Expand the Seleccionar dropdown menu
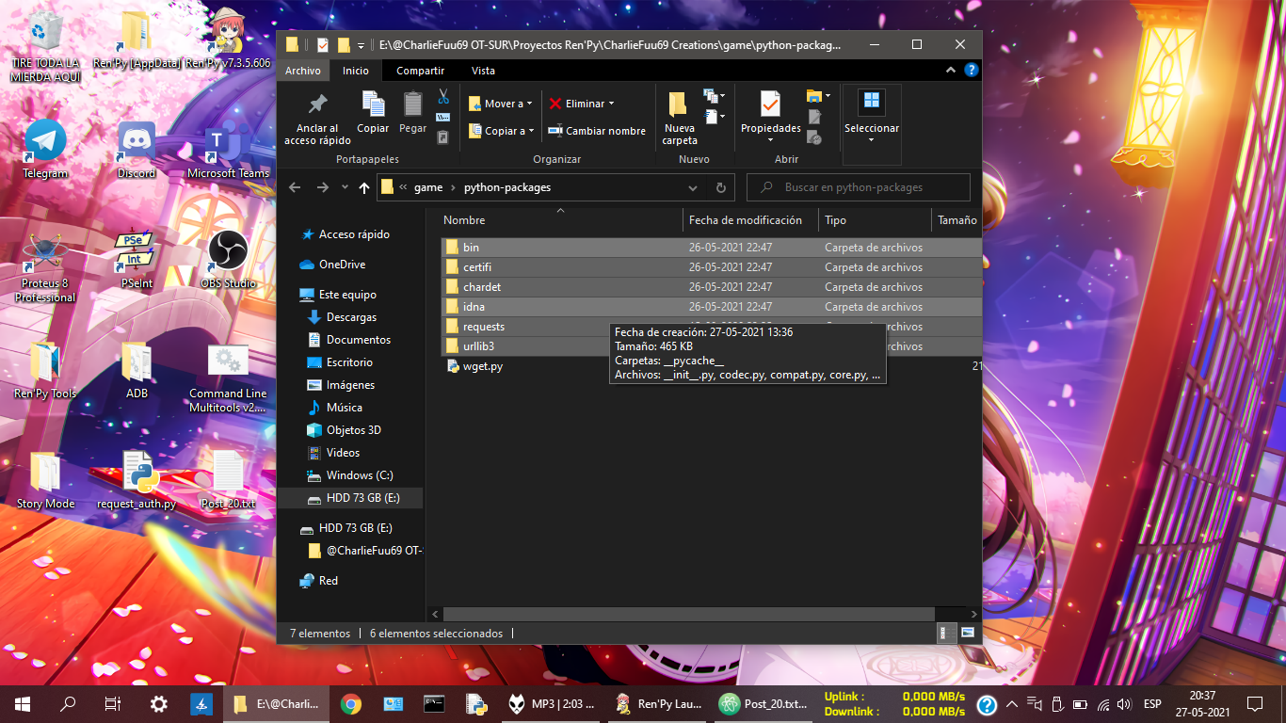 pos(871,140)
